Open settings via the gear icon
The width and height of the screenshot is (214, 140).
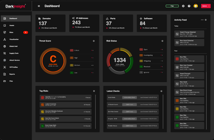(183, 6)
